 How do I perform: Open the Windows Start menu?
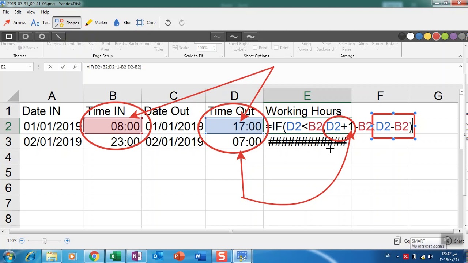(x=9, y=256)
